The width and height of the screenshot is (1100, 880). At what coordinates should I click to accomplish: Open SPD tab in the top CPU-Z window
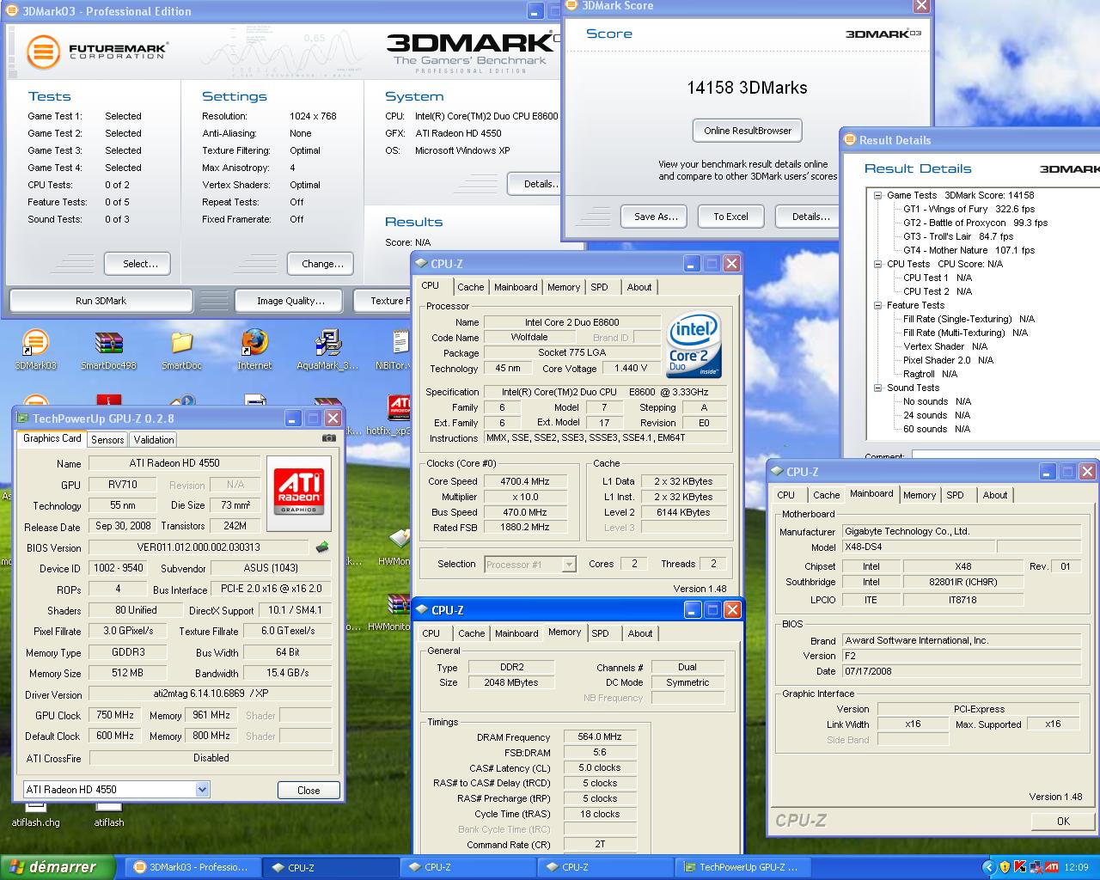coord(599,287)
